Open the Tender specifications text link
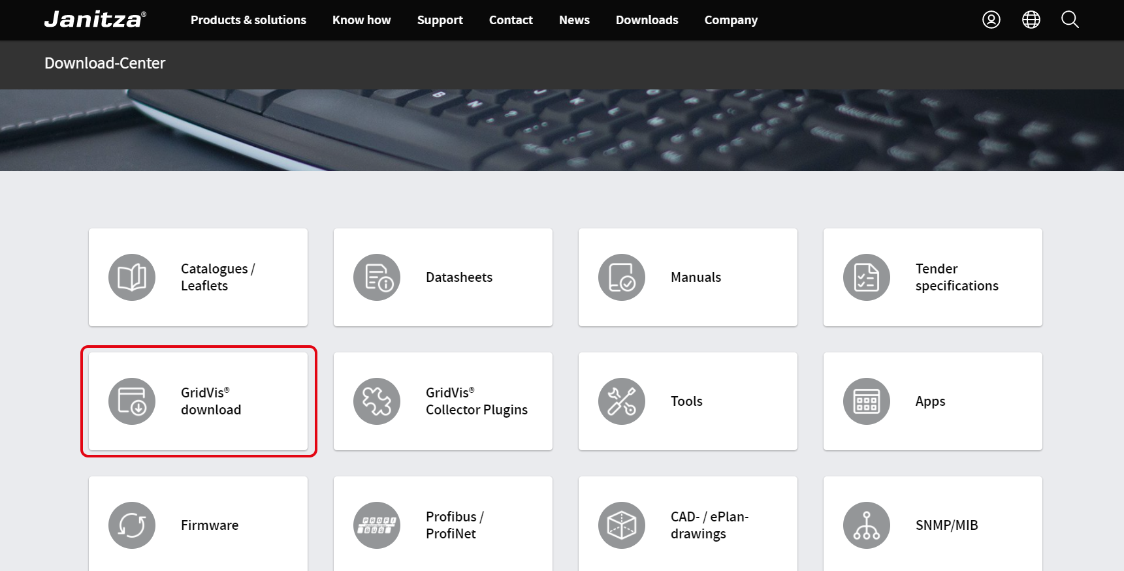The image size is (1124, 571). click(957, 277)
